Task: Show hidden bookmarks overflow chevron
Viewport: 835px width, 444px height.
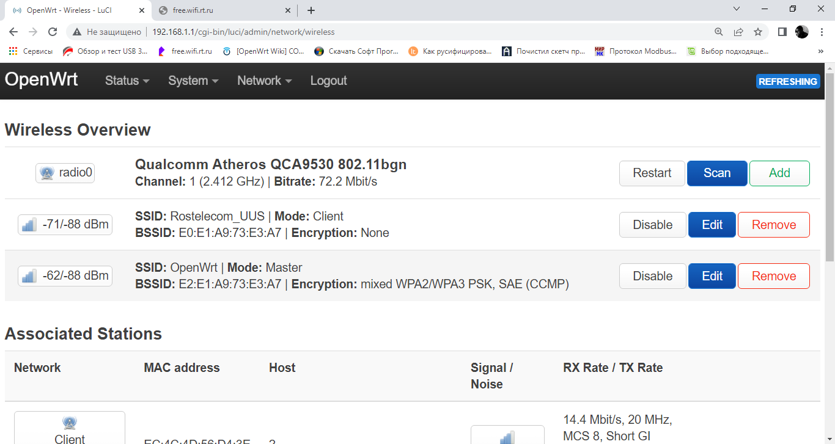Action: point(820,51)
